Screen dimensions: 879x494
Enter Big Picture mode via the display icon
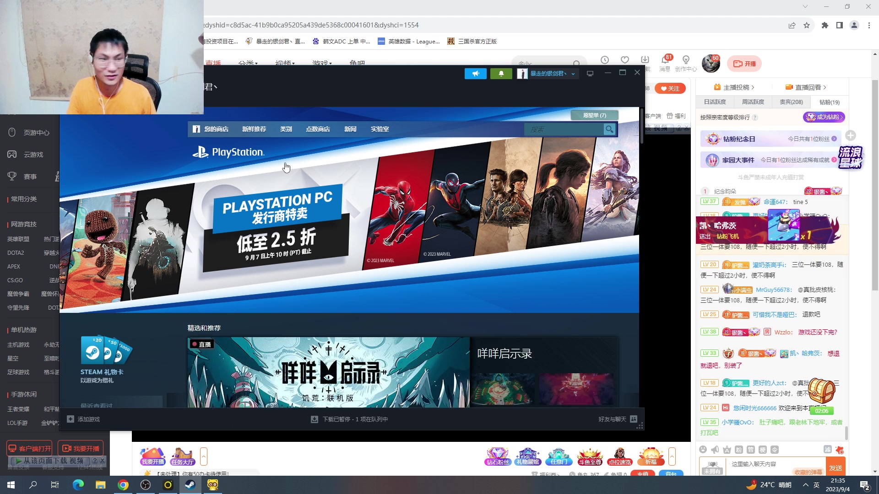590,73
